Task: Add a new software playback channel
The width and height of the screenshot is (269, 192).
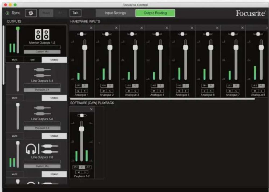Action: pyautogui.click(x=99, y=143)
